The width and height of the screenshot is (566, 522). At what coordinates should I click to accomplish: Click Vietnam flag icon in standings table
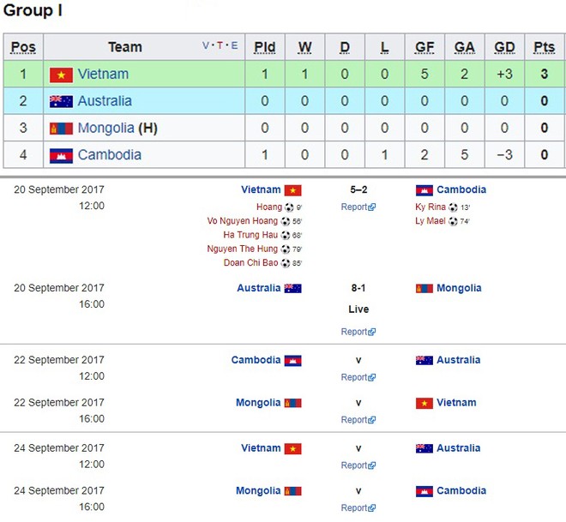61,75
